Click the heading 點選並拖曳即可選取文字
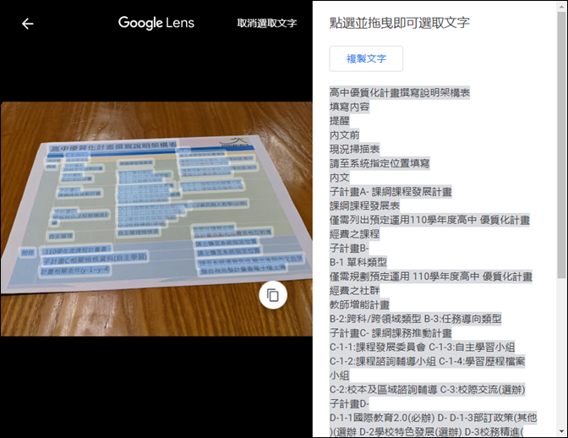 (x=400, y=23)
